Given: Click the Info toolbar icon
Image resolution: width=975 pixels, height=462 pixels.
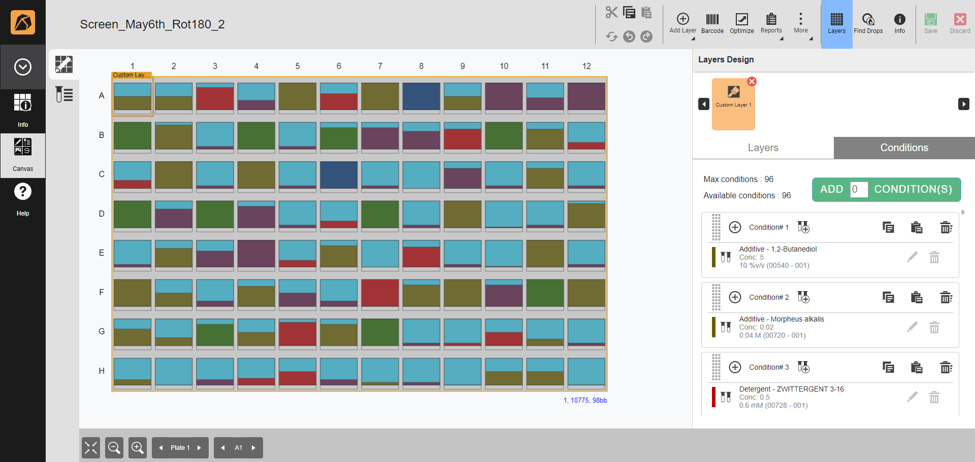Looking at the screenshot, I should pos(899,23).
